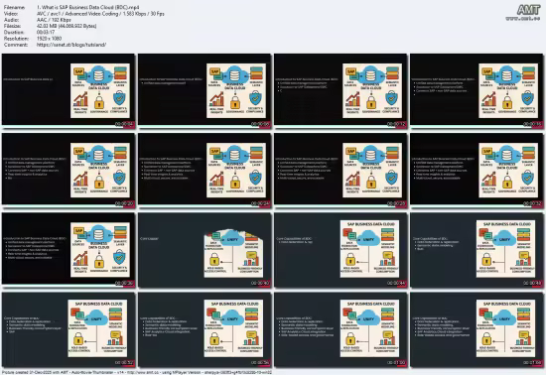Select the frame stamped 00:00:16

coord(477,91)
